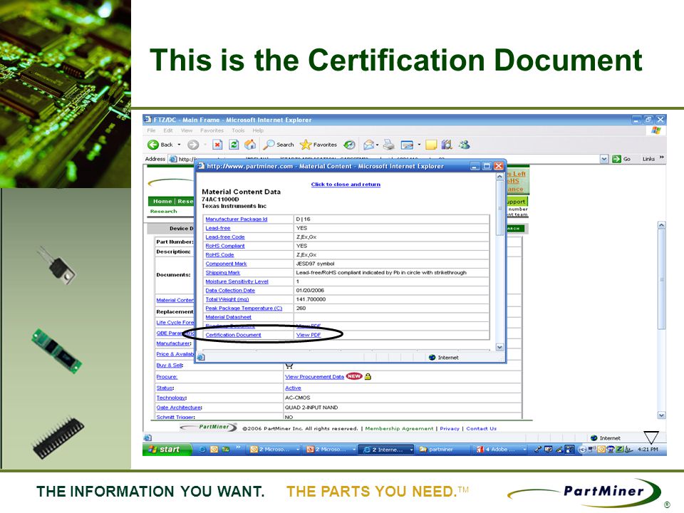Click the Lead-free Code link
Screen dimensions: 684x513
[224, 237]
